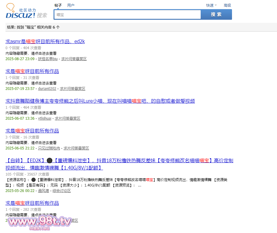Open author profile 妖怪名单biu
The width and height of the screenshot is (277, 233).
tap(48, 59)
